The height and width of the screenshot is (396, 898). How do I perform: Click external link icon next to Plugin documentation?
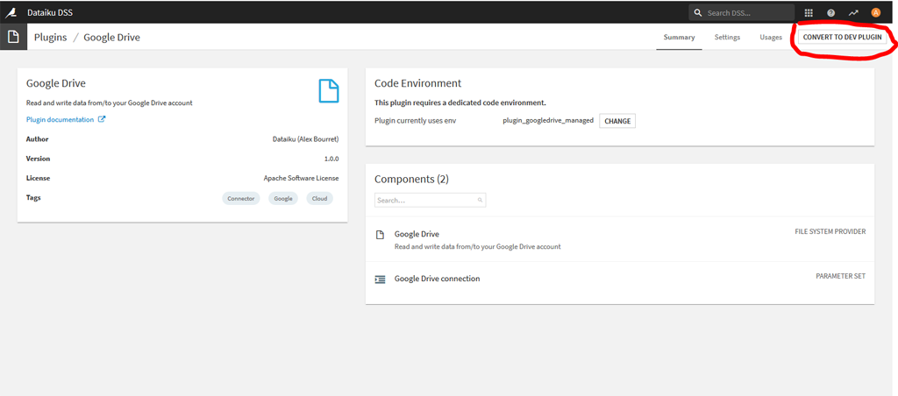pyautogui.click(x=102, y=120)
